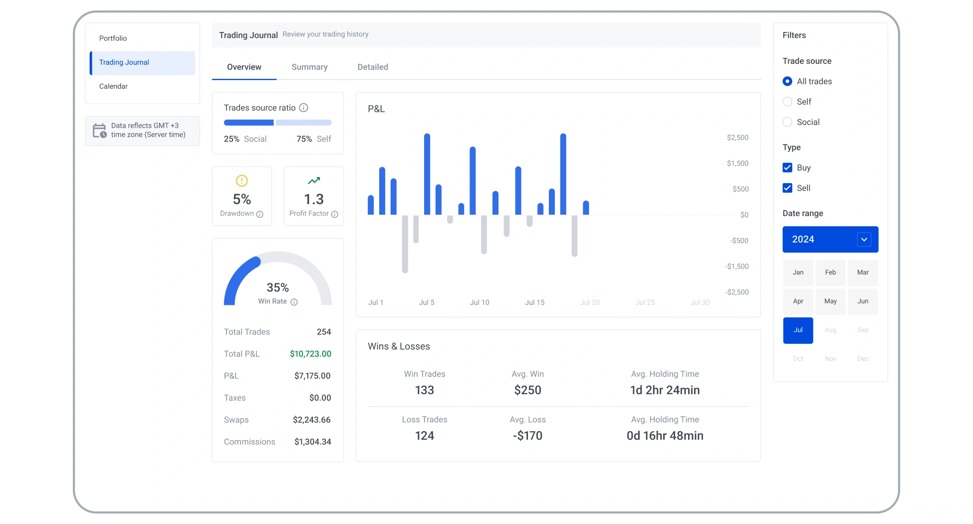The width and height of the screenshot is (973, 524).
Task: Open Calendar from the sidebar
Action: pos(113,86)
